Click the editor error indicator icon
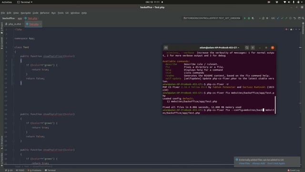Viewport: 305px width, 172px height. [286, 30]
